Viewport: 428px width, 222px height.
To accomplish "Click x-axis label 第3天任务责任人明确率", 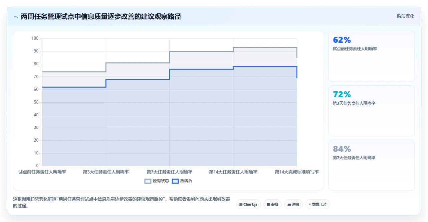I will [106, 172].
